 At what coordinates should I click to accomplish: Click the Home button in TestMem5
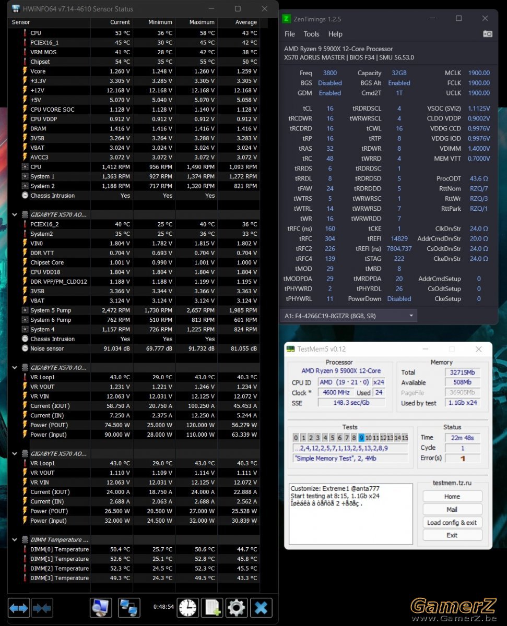click(x=452, y=497)
